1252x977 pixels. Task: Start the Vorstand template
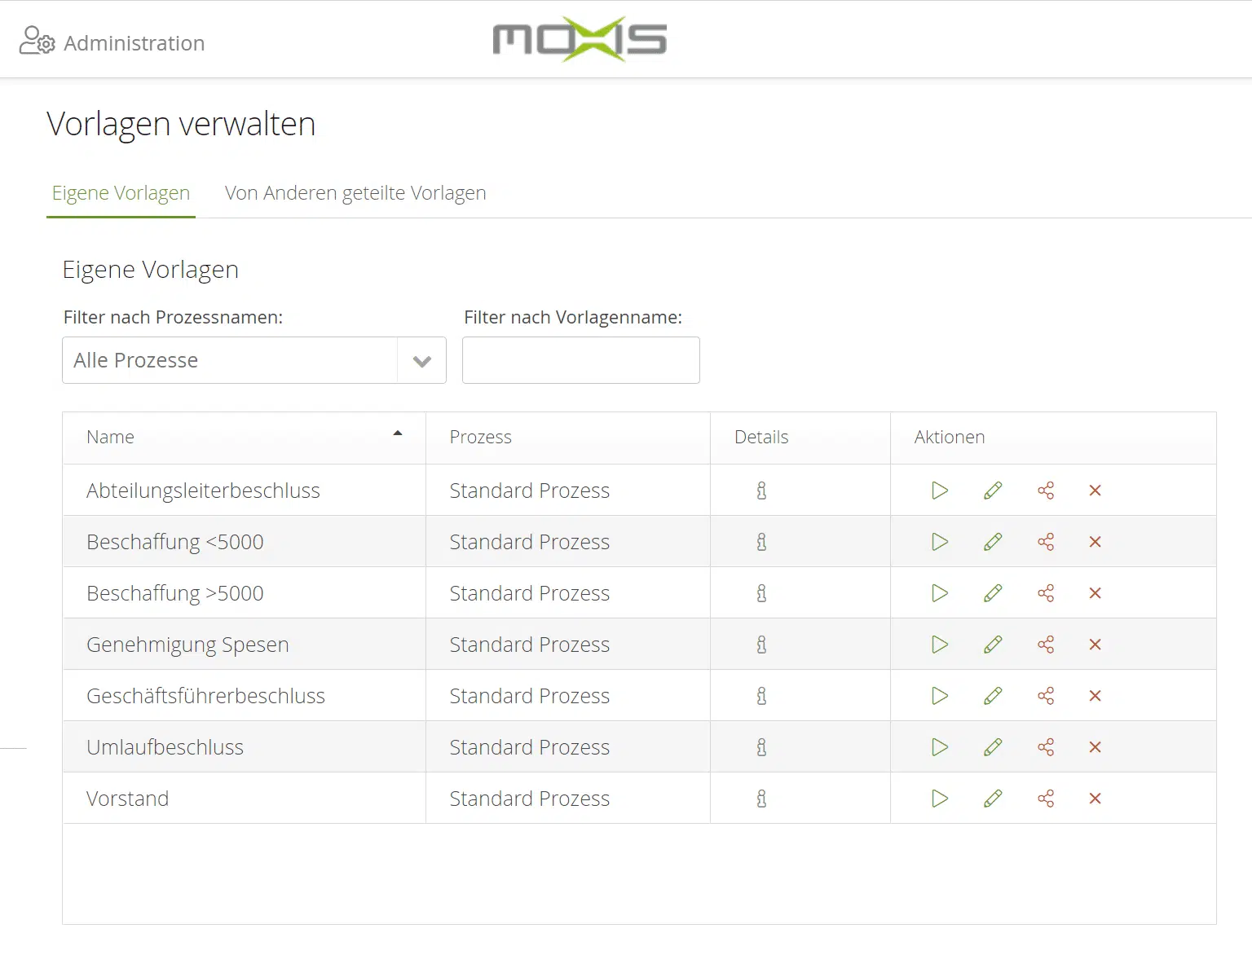(x=940, y=799)
